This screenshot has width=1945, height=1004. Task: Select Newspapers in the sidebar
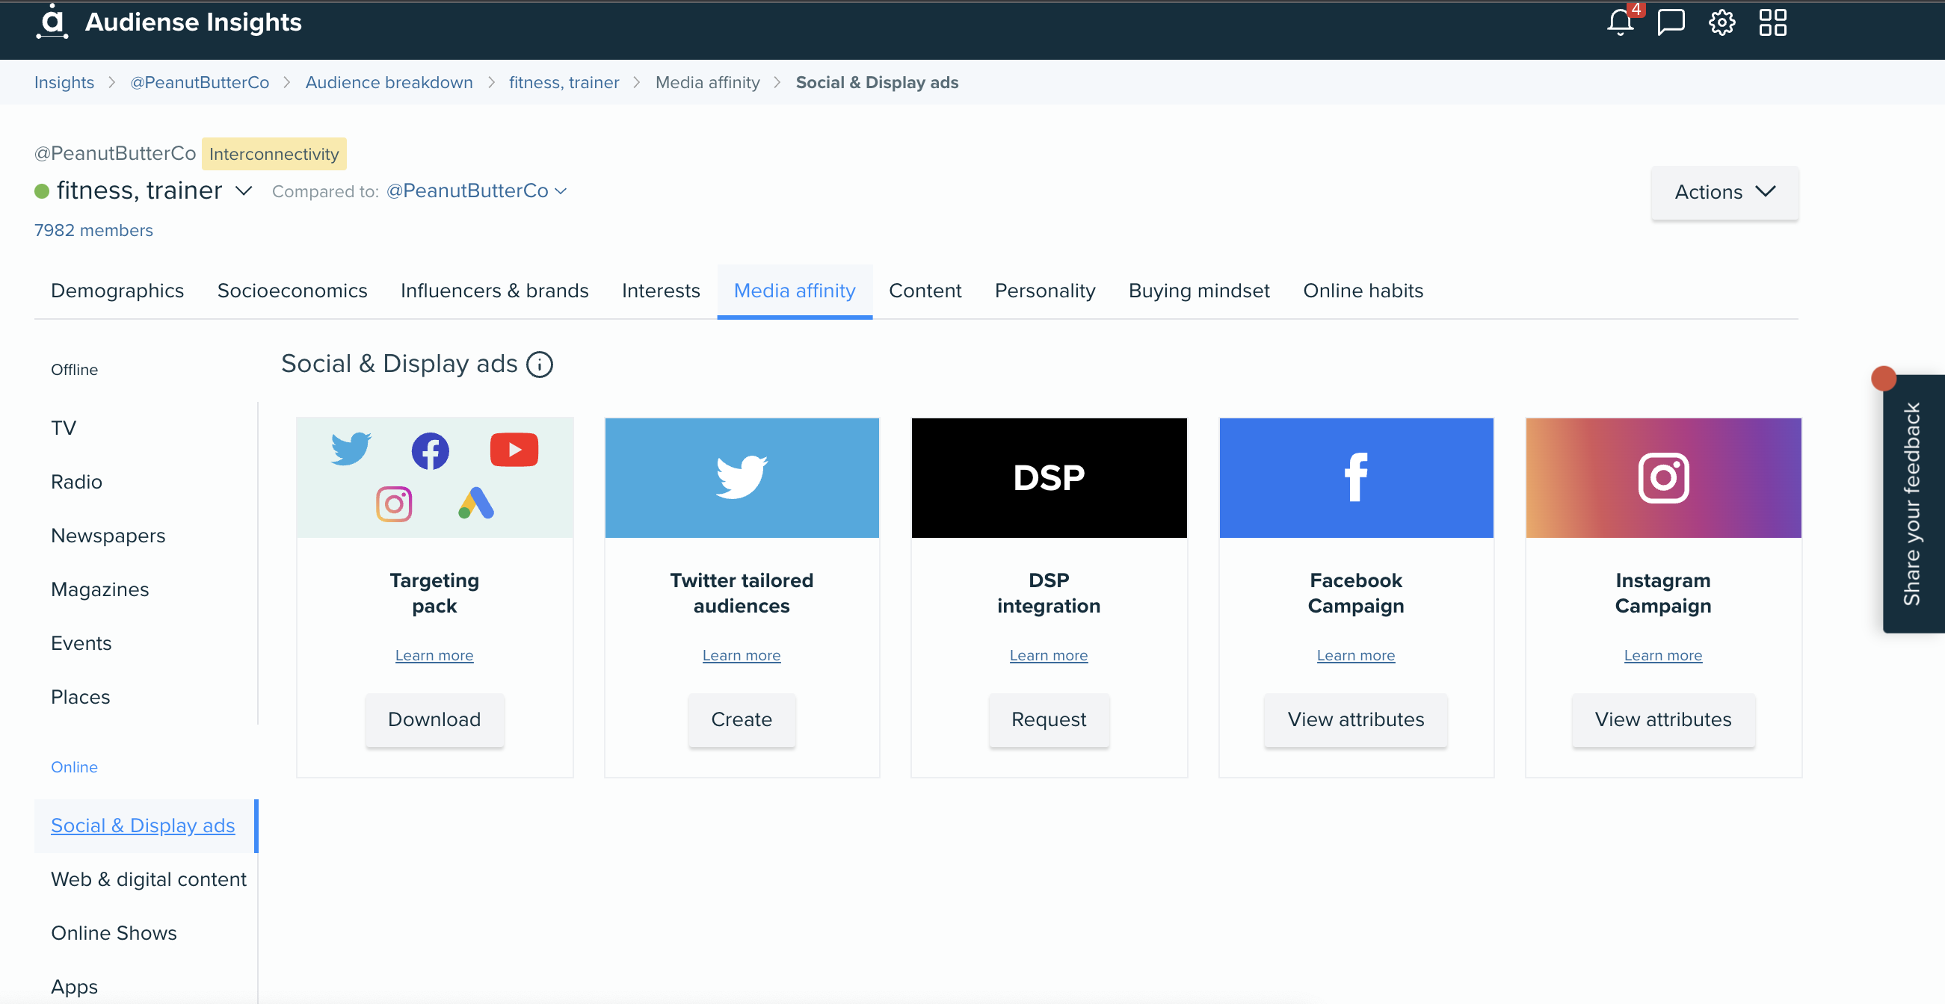108,536
